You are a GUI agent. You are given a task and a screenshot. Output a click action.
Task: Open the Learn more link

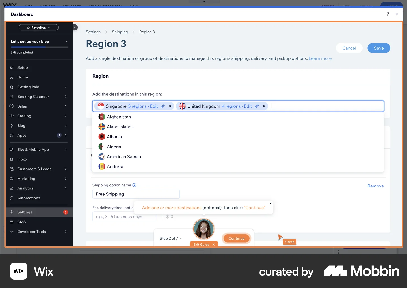(x=320, y=58)
